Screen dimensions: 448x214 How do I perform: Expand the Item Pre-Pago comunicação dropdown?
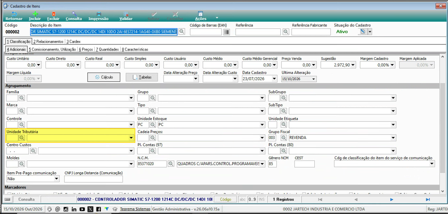pos(56,179)
